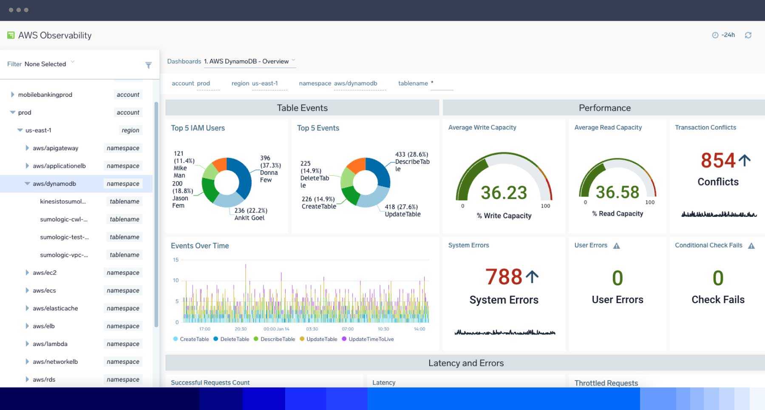Select the sumologic-test-... table row

tap(76, 237)
